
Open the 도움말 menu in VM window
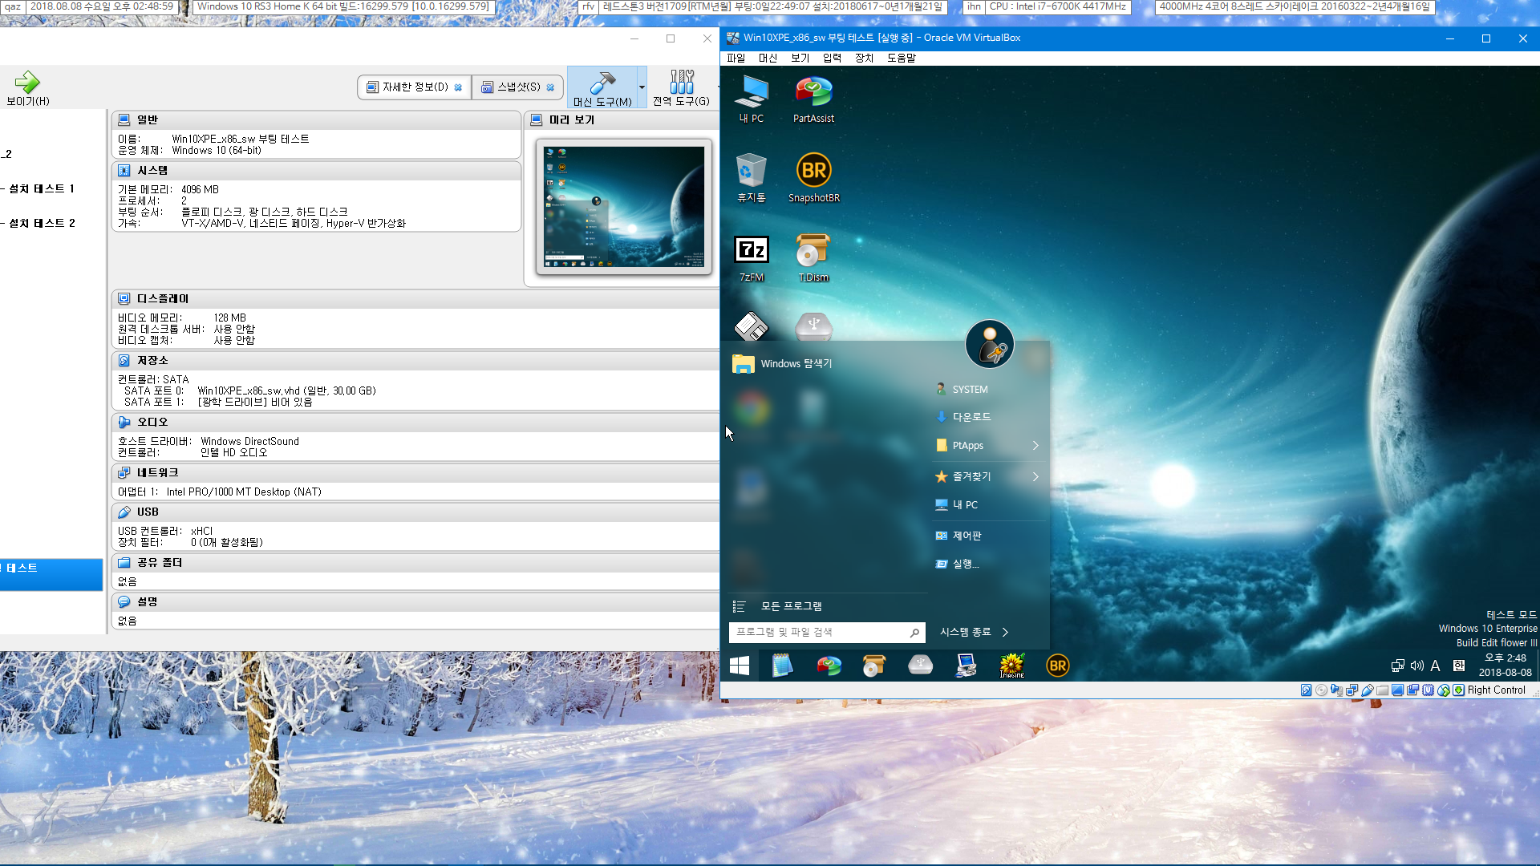click(x=902, y=58)
